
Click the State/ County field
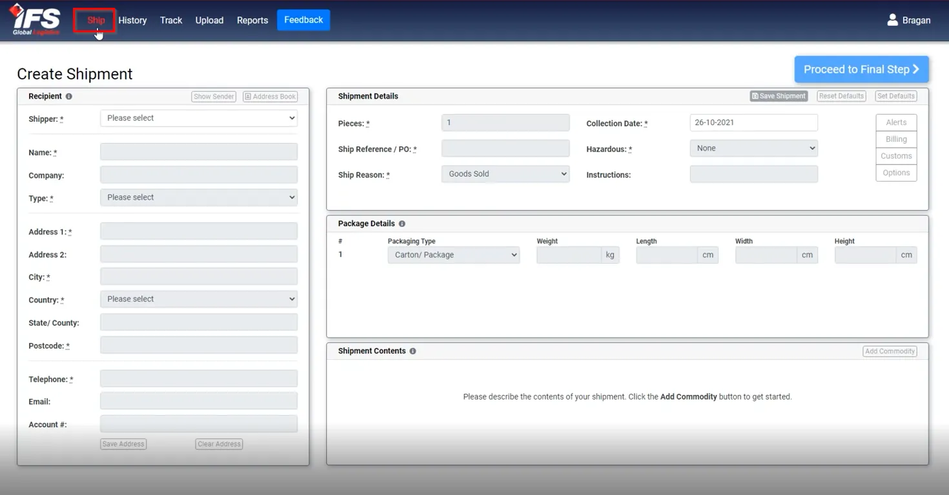pyautogui.click(x=199, y=322)
